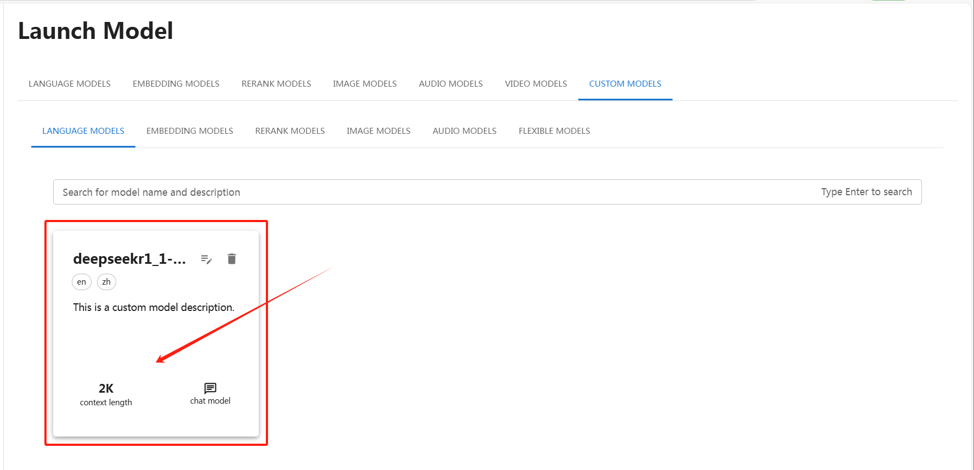The image size is (974, 470).
Task: Click the '2K' context length value
Action: [x=106, y=388]
